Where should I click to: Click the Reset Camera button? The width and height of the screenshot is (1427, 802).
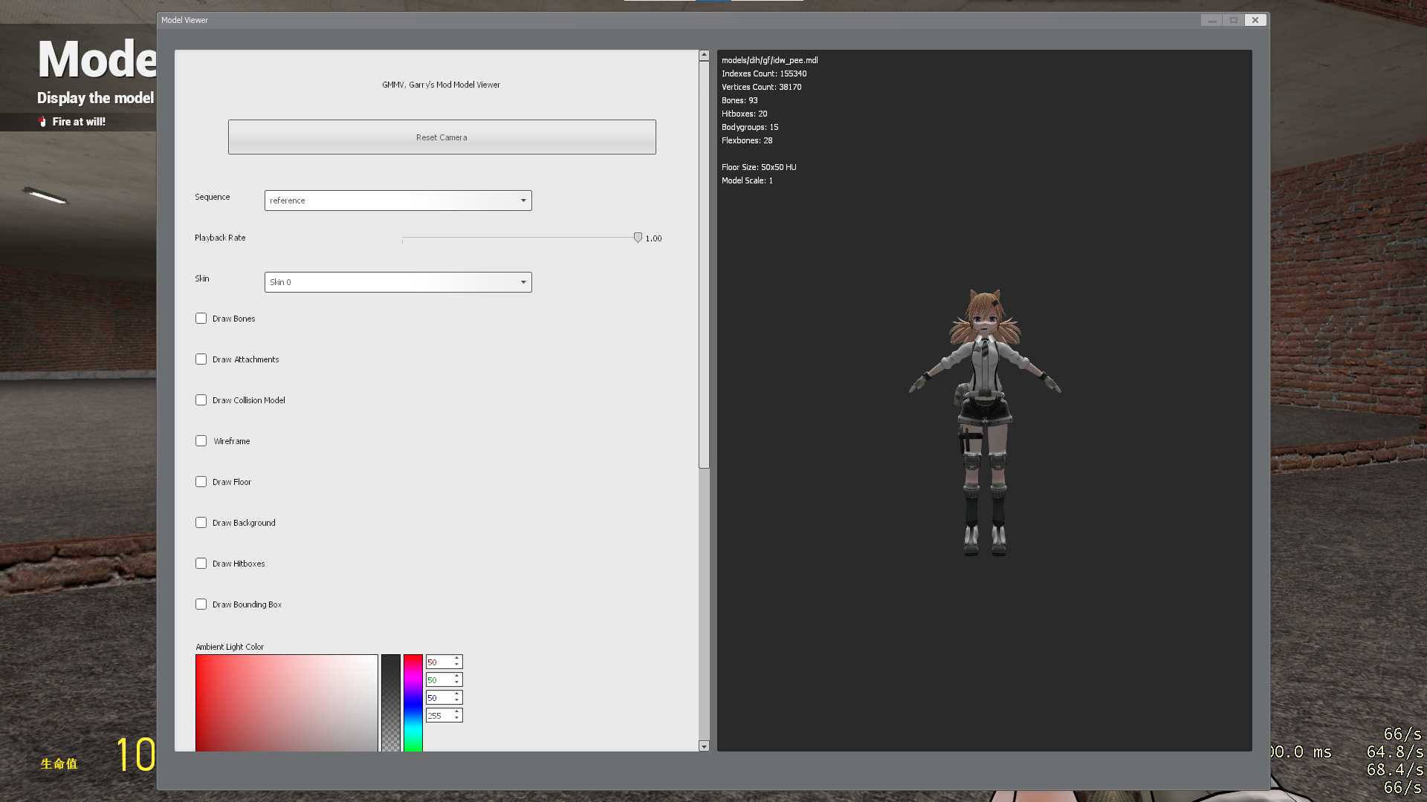tap(441, 137)
